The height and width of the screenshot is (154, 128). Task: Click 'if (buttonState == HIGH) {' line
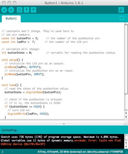[x=25, y=107]
